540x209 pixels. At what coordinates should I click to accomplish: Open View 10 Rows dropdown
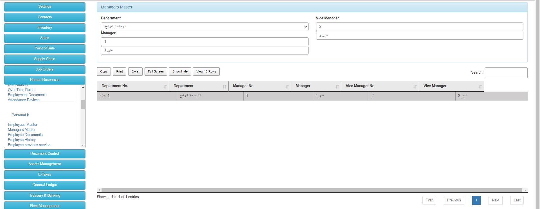click(x=206, y=71)
